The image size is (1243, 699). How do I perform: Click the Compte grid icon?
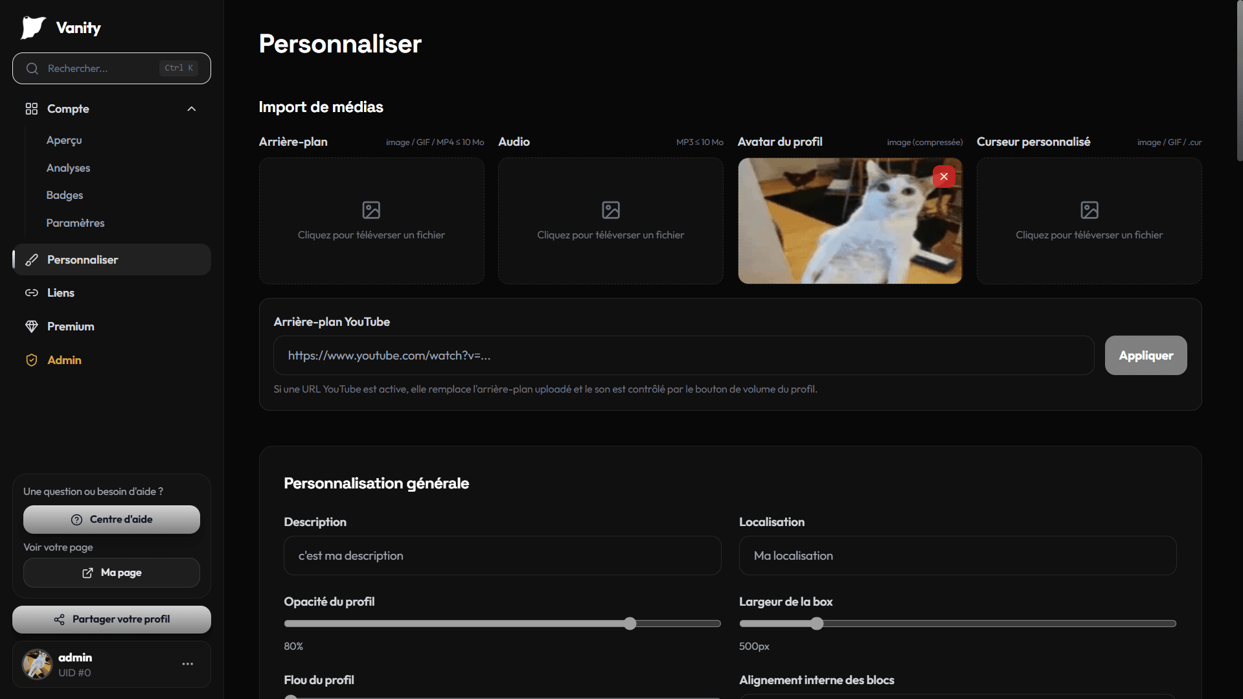coord(31,109)
